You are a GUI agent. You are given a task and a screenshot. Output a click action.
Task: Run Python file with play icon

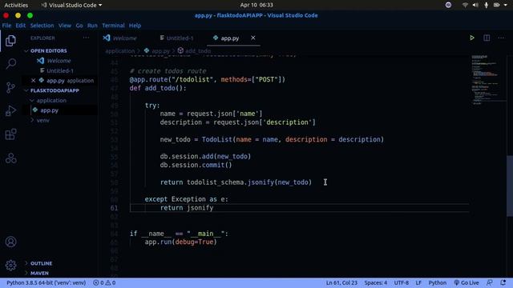tap(472, 38)
